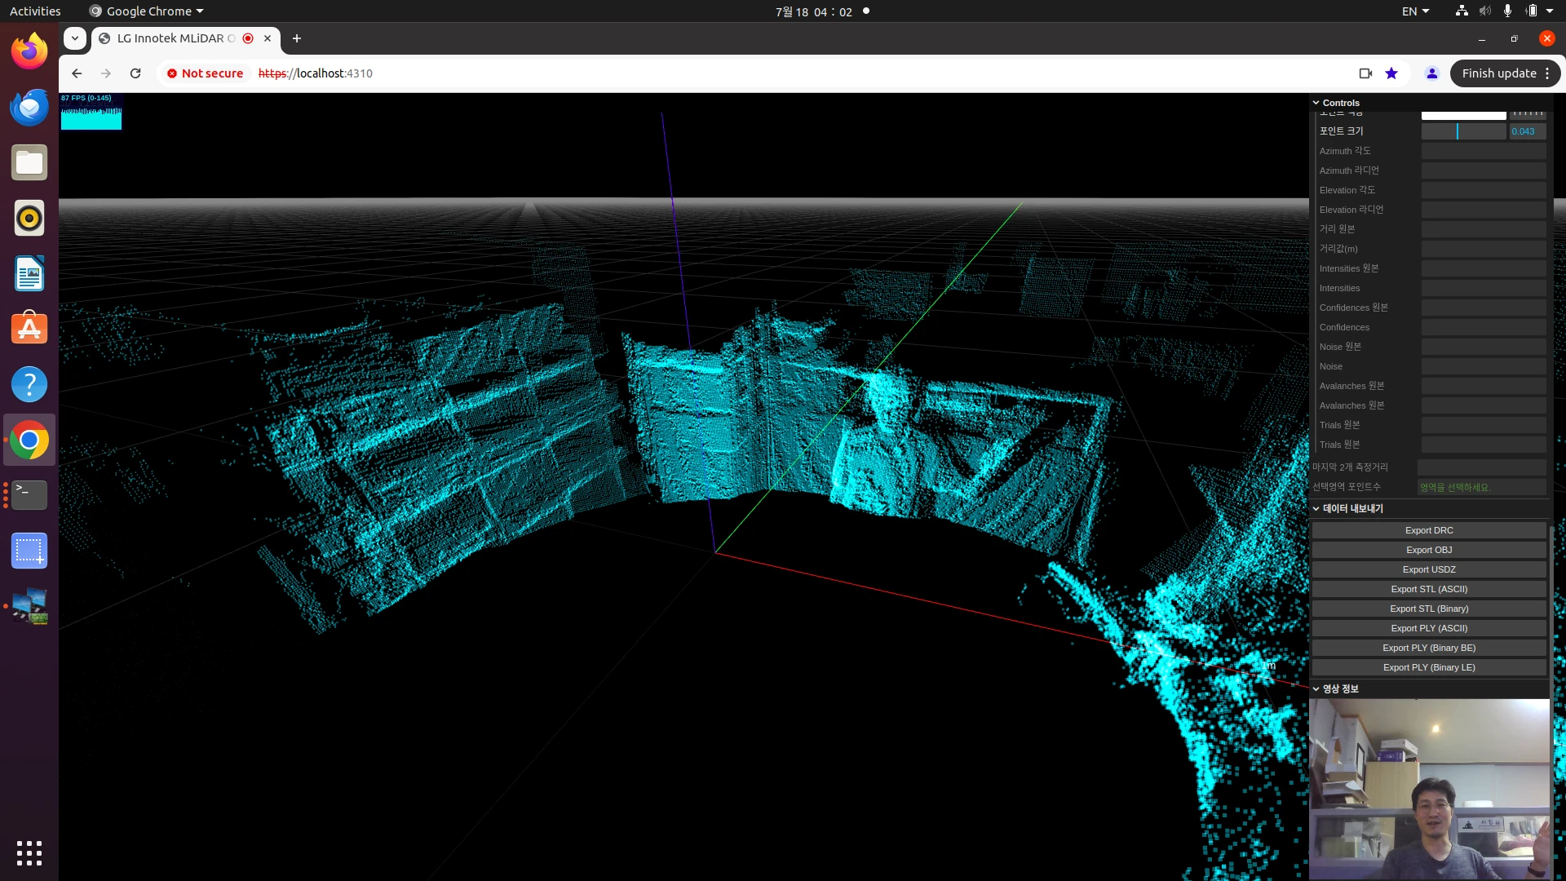Click the 0.043 point size value field

pyautogui.click(x=1527, y=131)
